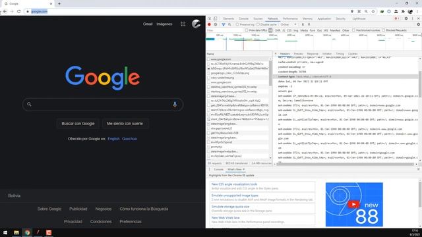Open the DevTools drawer three-dot menu
The image size is (422, 237).
click(x=210, y=169)
